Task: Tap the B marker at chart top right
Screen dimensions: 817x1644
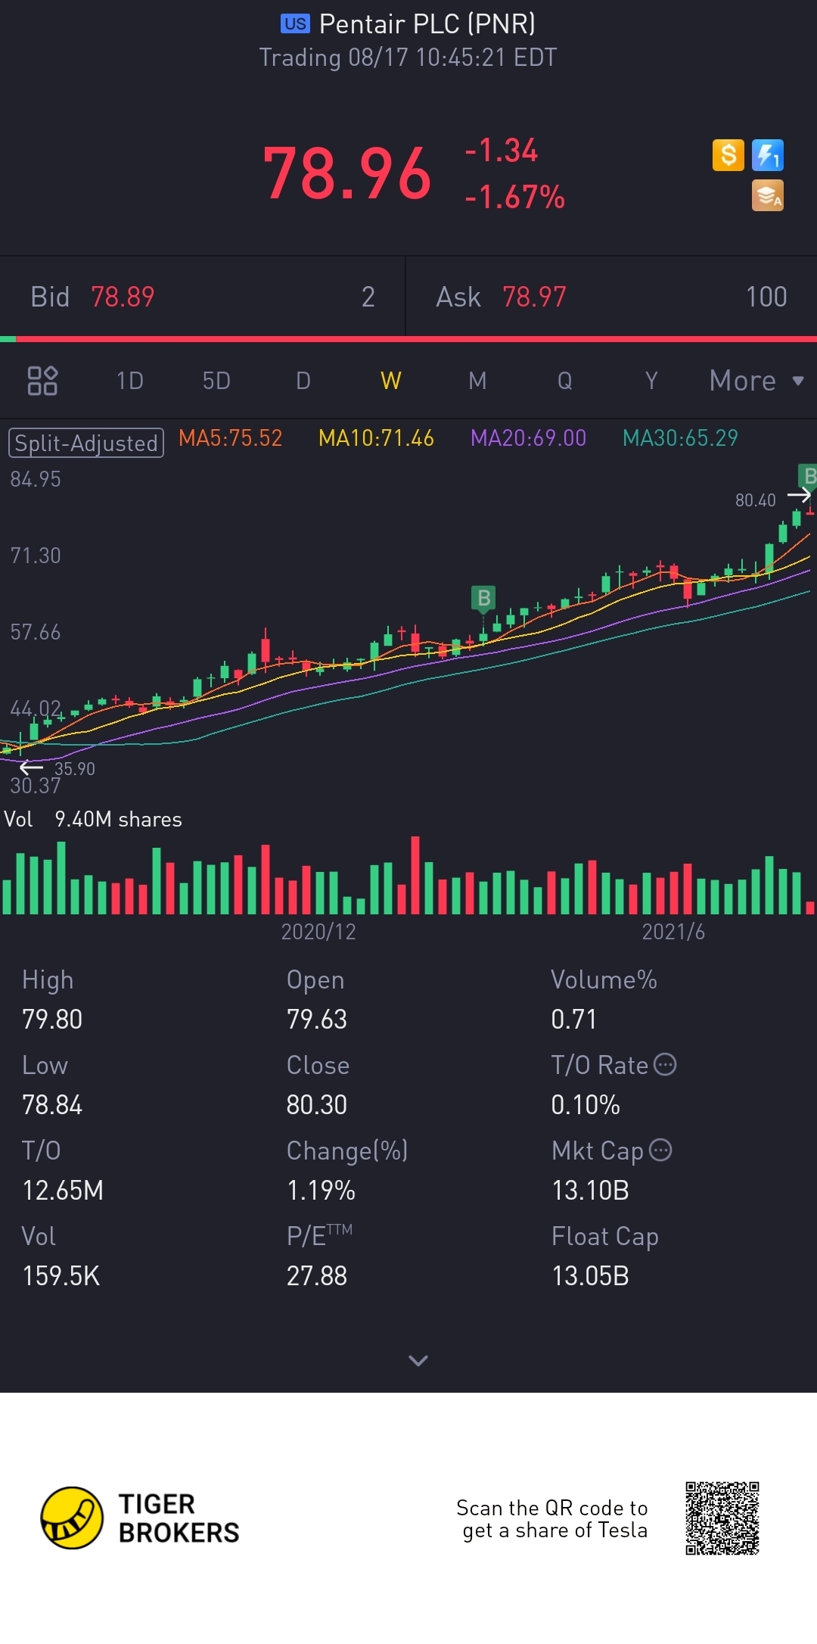Action: 808,476
